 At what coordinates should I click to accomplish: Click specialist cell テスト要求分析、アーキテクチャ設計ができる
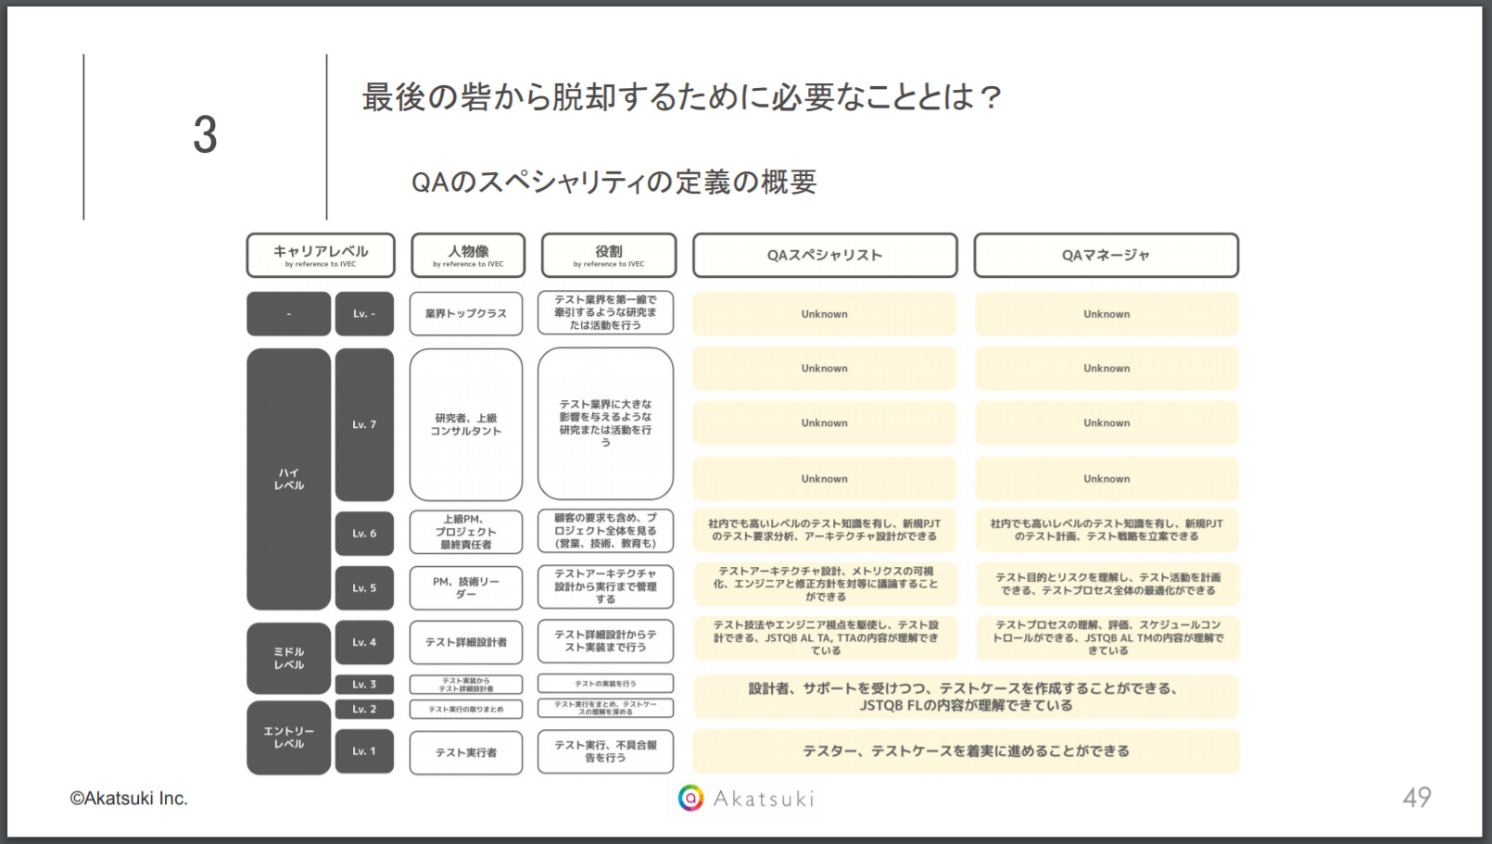(x=825, y=530)
